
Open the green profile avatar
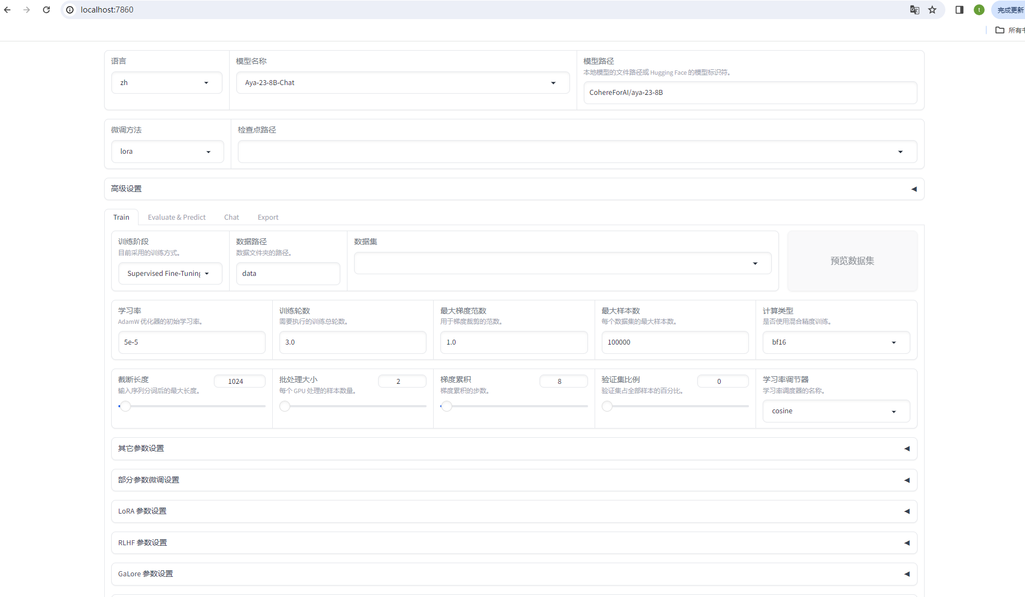[979, 10]
